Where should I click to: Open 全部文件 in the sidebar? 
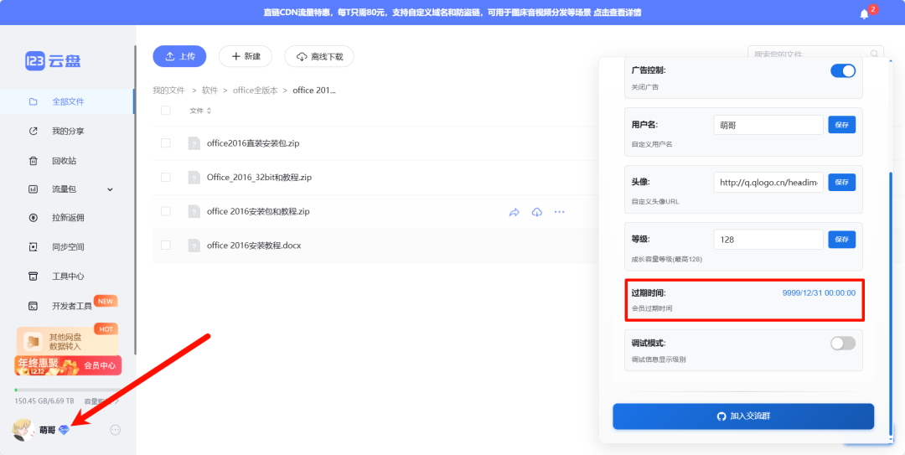tap(67, 101)
